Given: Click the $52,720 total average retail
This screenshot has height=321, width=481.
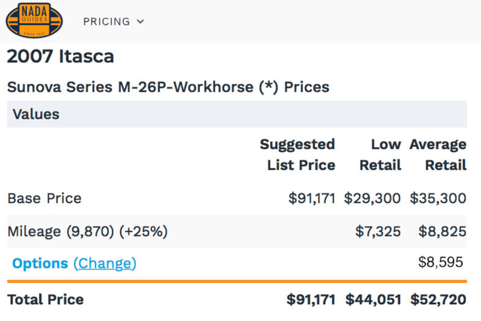Looking at the screenshot, I should coord(438,300).
